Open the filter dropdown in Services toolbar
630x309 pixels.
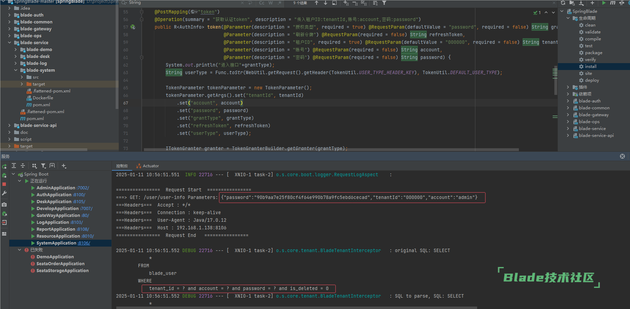43,166
